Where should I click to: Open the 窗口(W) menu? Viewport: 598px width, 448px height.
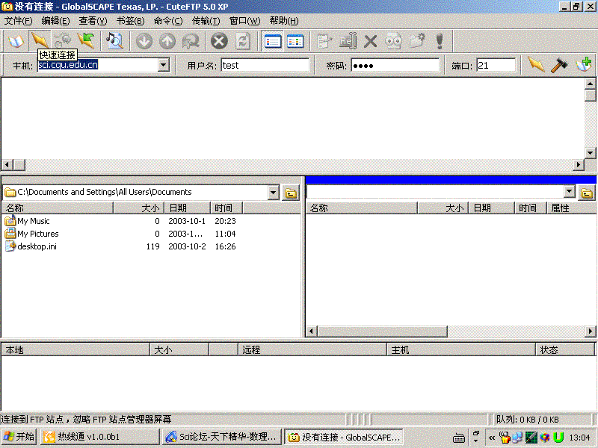click(x=245, y=21)
